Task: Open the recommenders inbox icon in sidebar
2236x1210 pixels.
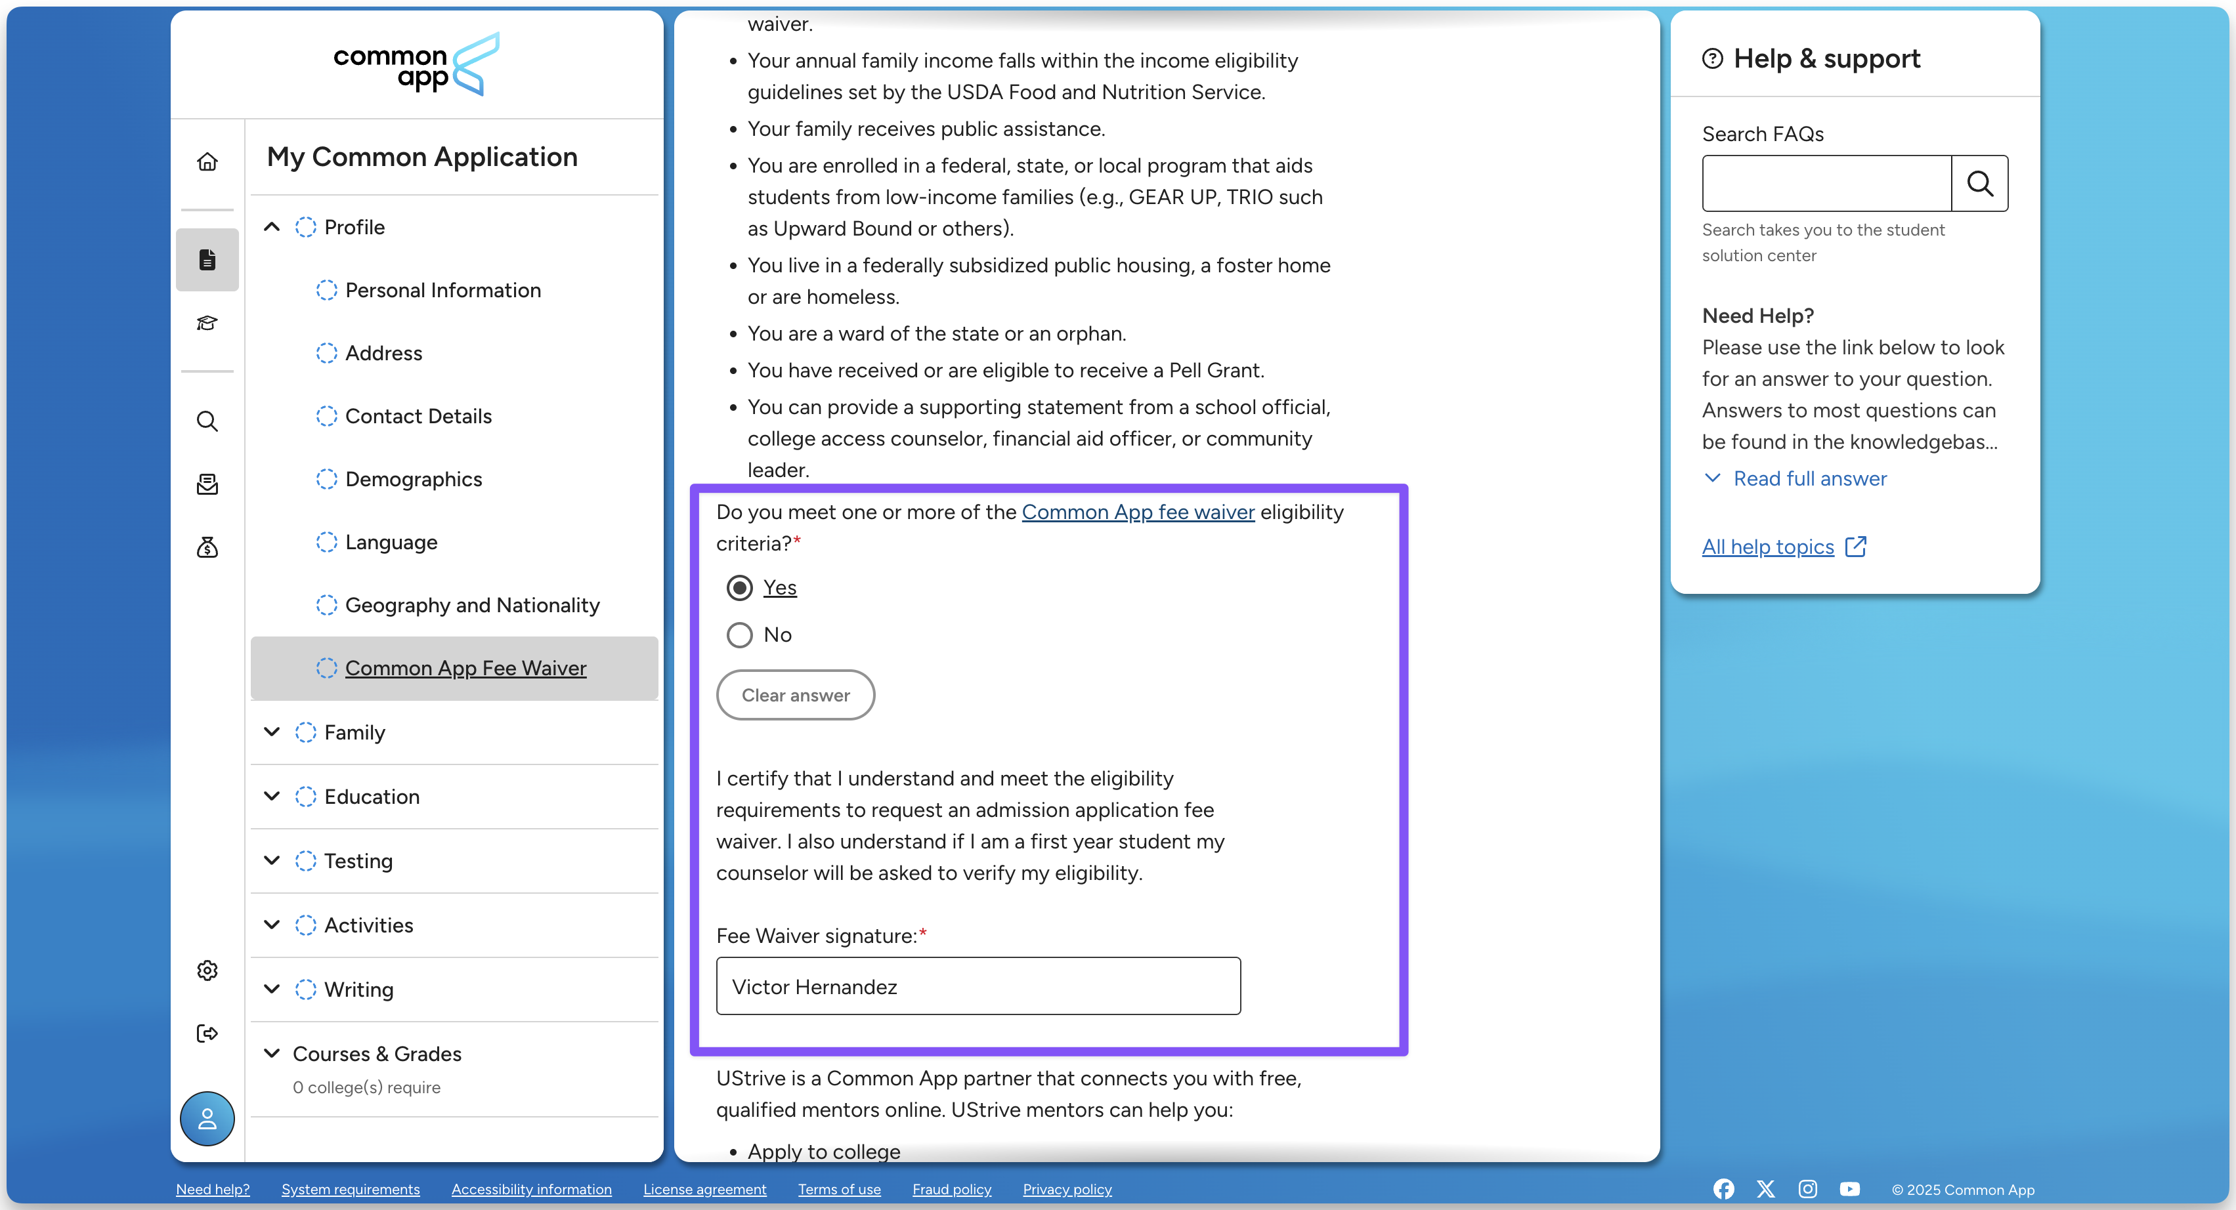Action: pos(207,484)
